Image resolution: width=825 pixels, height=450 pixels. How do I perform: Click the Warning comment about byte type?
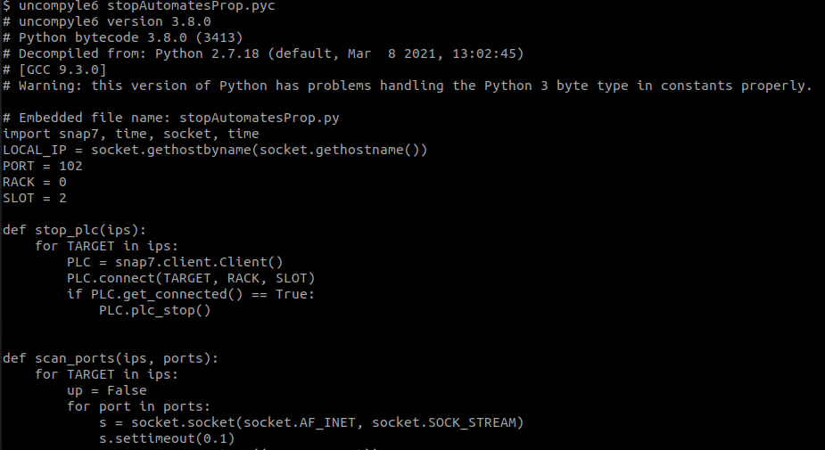[x=408, y=86]
